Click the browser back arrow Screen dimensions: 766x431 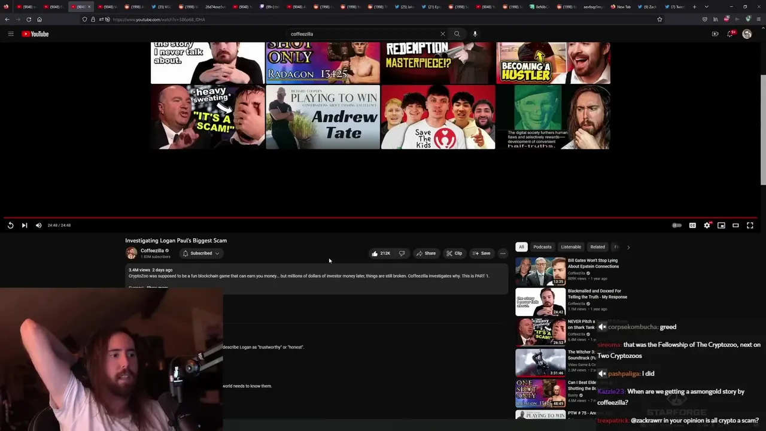pos(7,19)
